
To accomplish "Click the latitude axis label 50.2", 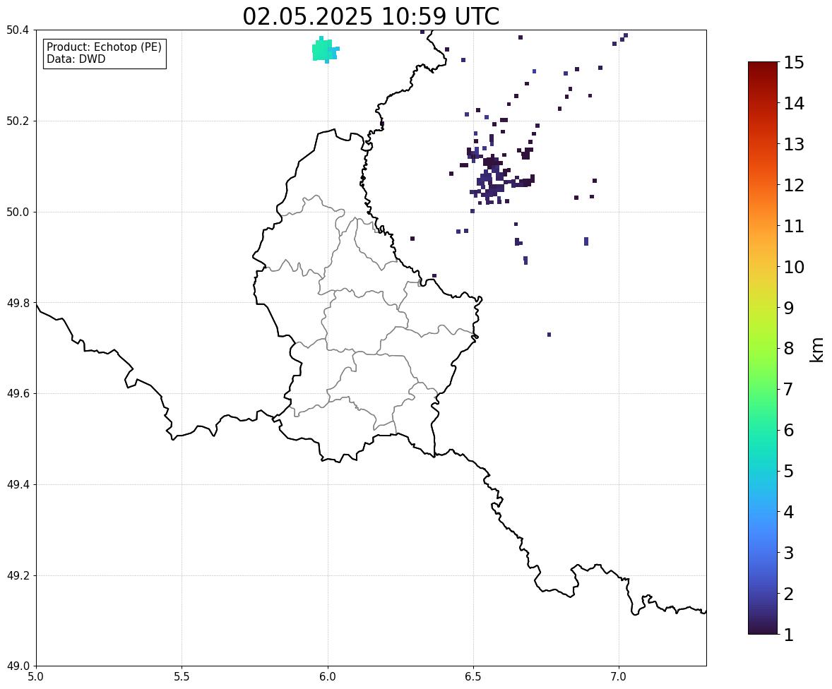I will point(17,121).
